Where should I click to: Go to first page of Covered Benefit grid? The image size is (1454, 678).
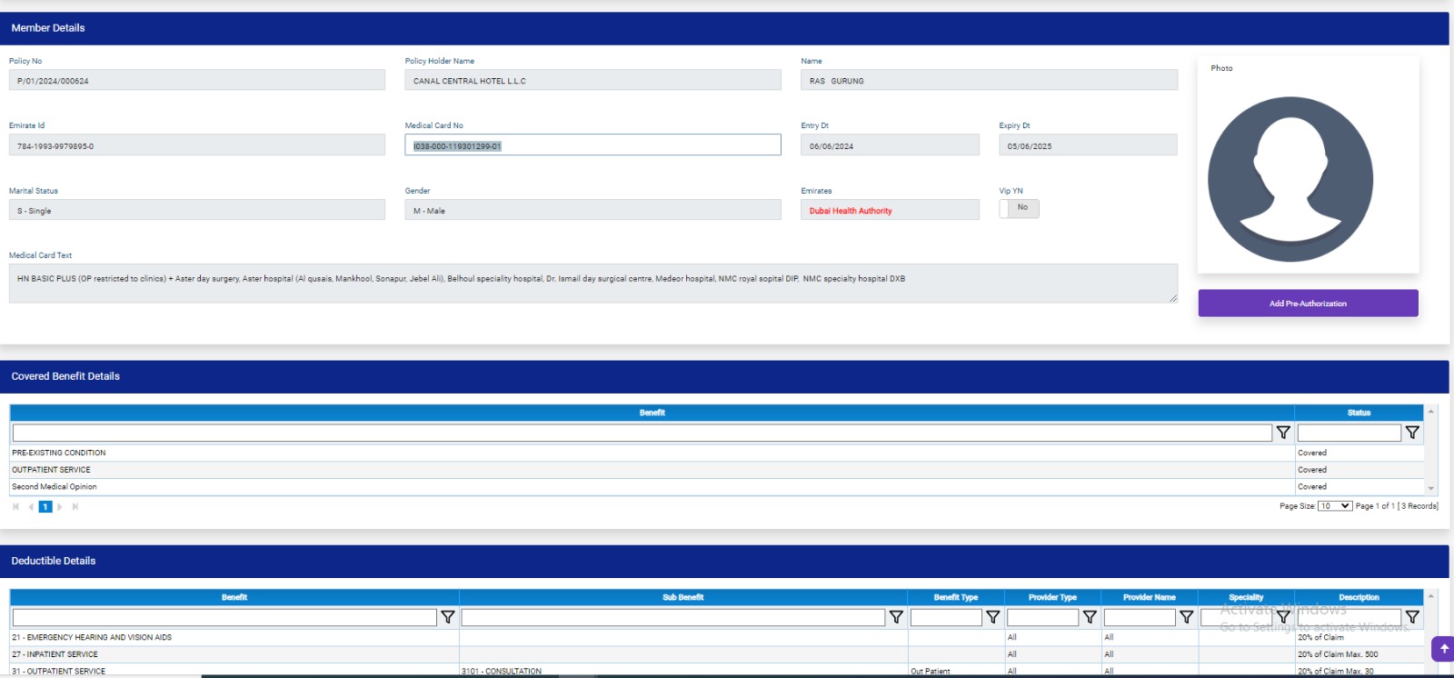point(15,506)
